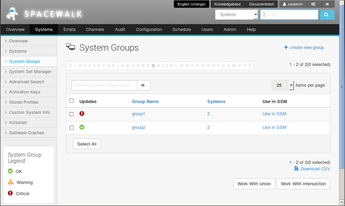The width and height of the screenshot is (345, 206).
Task: Toggle the eye filter button
Action: click(143, 86)
